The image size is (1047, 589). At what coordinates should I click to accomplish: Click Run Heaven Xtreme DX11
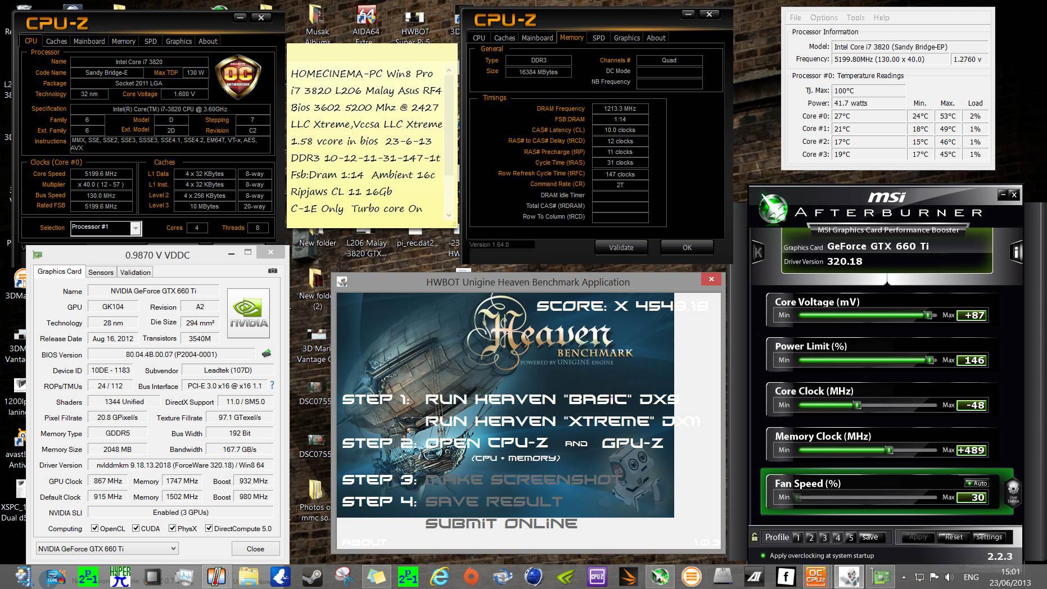pyautogui.click(x=562, y=421)
